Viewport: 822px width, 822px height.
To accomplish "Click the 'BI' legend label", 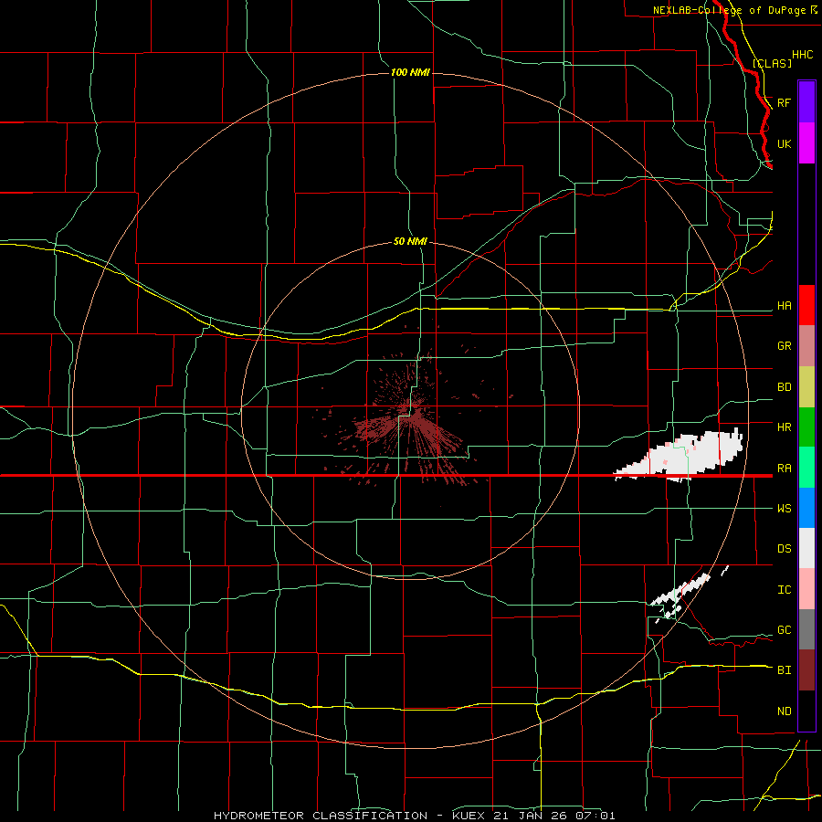I will click(784, 670).
